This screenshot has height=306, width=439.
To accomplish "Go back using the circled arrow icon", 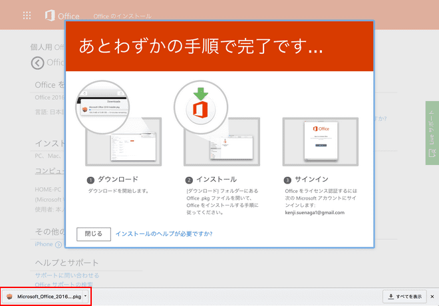I will (x=37, y=63).
